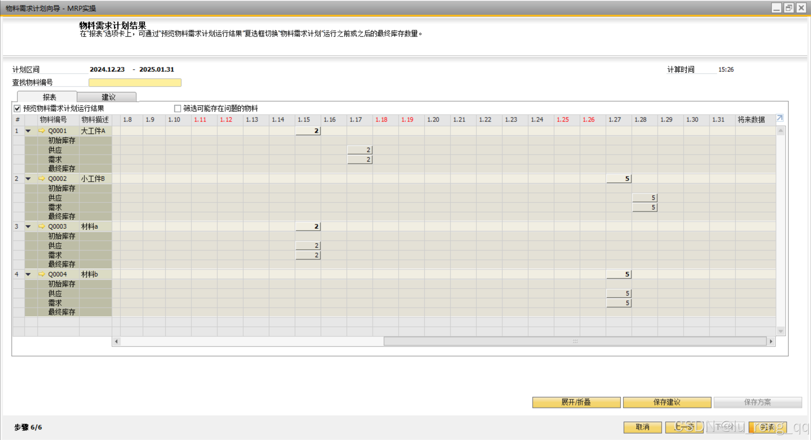Click the 展开/折叠 button
The image size is (811, 440).
576,402
